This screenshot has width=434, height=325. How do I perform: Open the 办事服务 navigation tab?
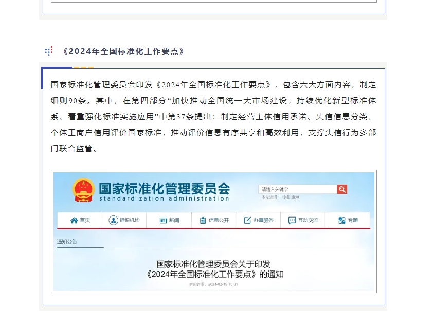pyautogui.click(x=258, y=221)
